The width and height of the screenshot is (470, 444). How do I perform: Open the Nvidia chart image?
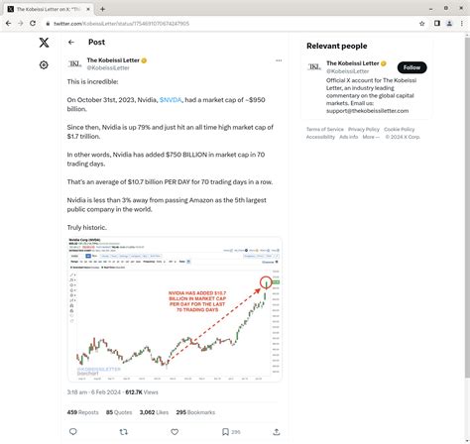coord(175,309)
